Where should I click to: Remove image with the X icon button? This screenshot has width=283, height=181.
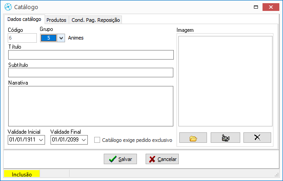[x=257, y=138]
